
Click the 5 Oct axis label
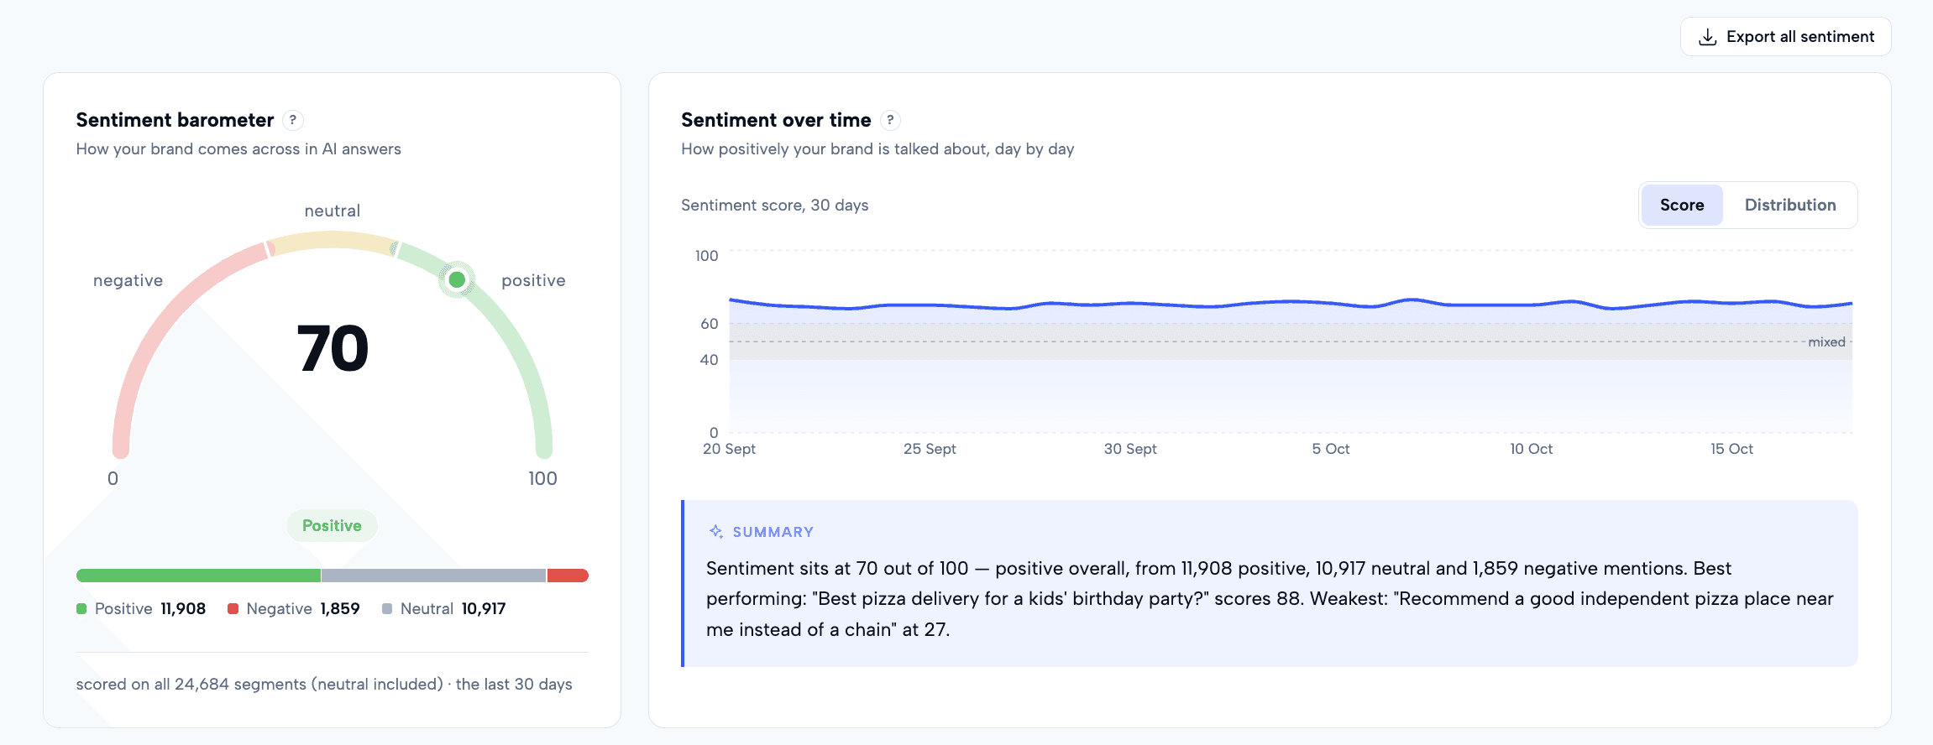click(1331, 449)
